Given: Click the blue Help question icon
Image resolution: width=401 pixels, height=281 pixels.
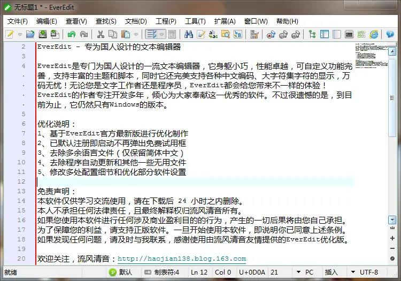Looking at the screenshot, I should [x=390, y=34].
